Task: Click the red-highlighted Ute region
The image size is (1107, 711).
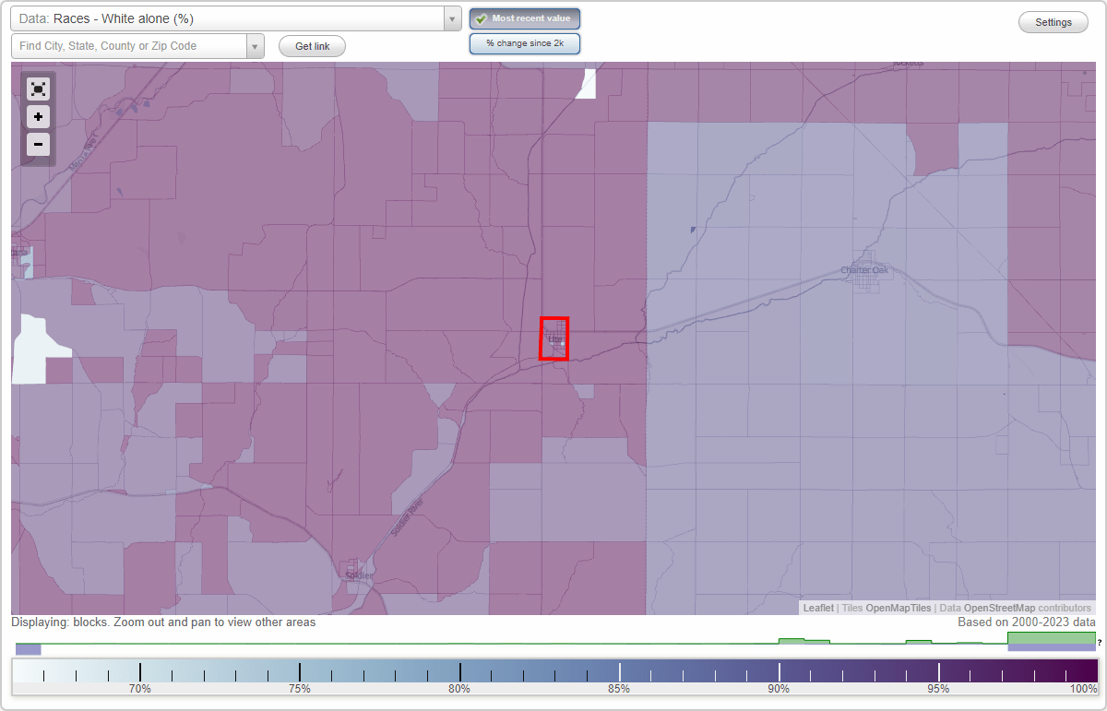Action: 553,339
